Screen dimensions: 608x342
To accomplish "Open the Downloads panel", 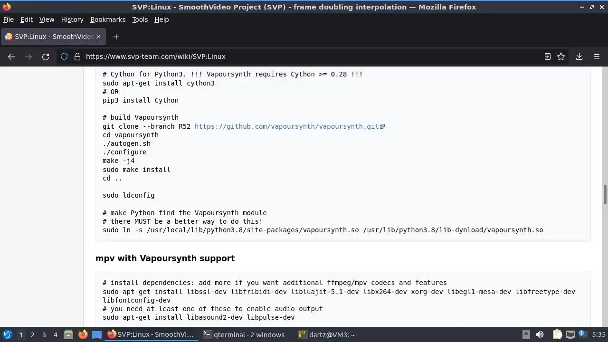I will point(579,57).
